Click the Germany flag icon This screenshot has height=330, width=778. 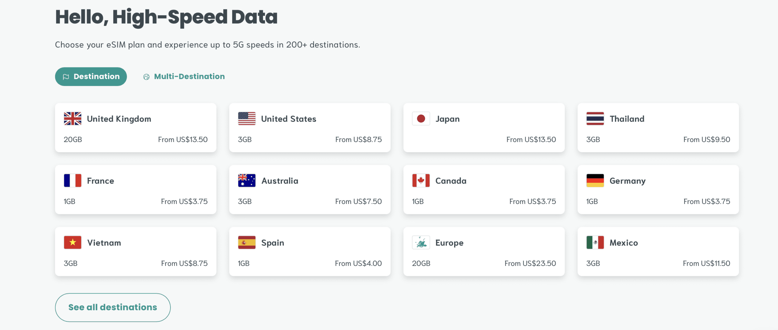pyautogui.click(x=595, y=181)
